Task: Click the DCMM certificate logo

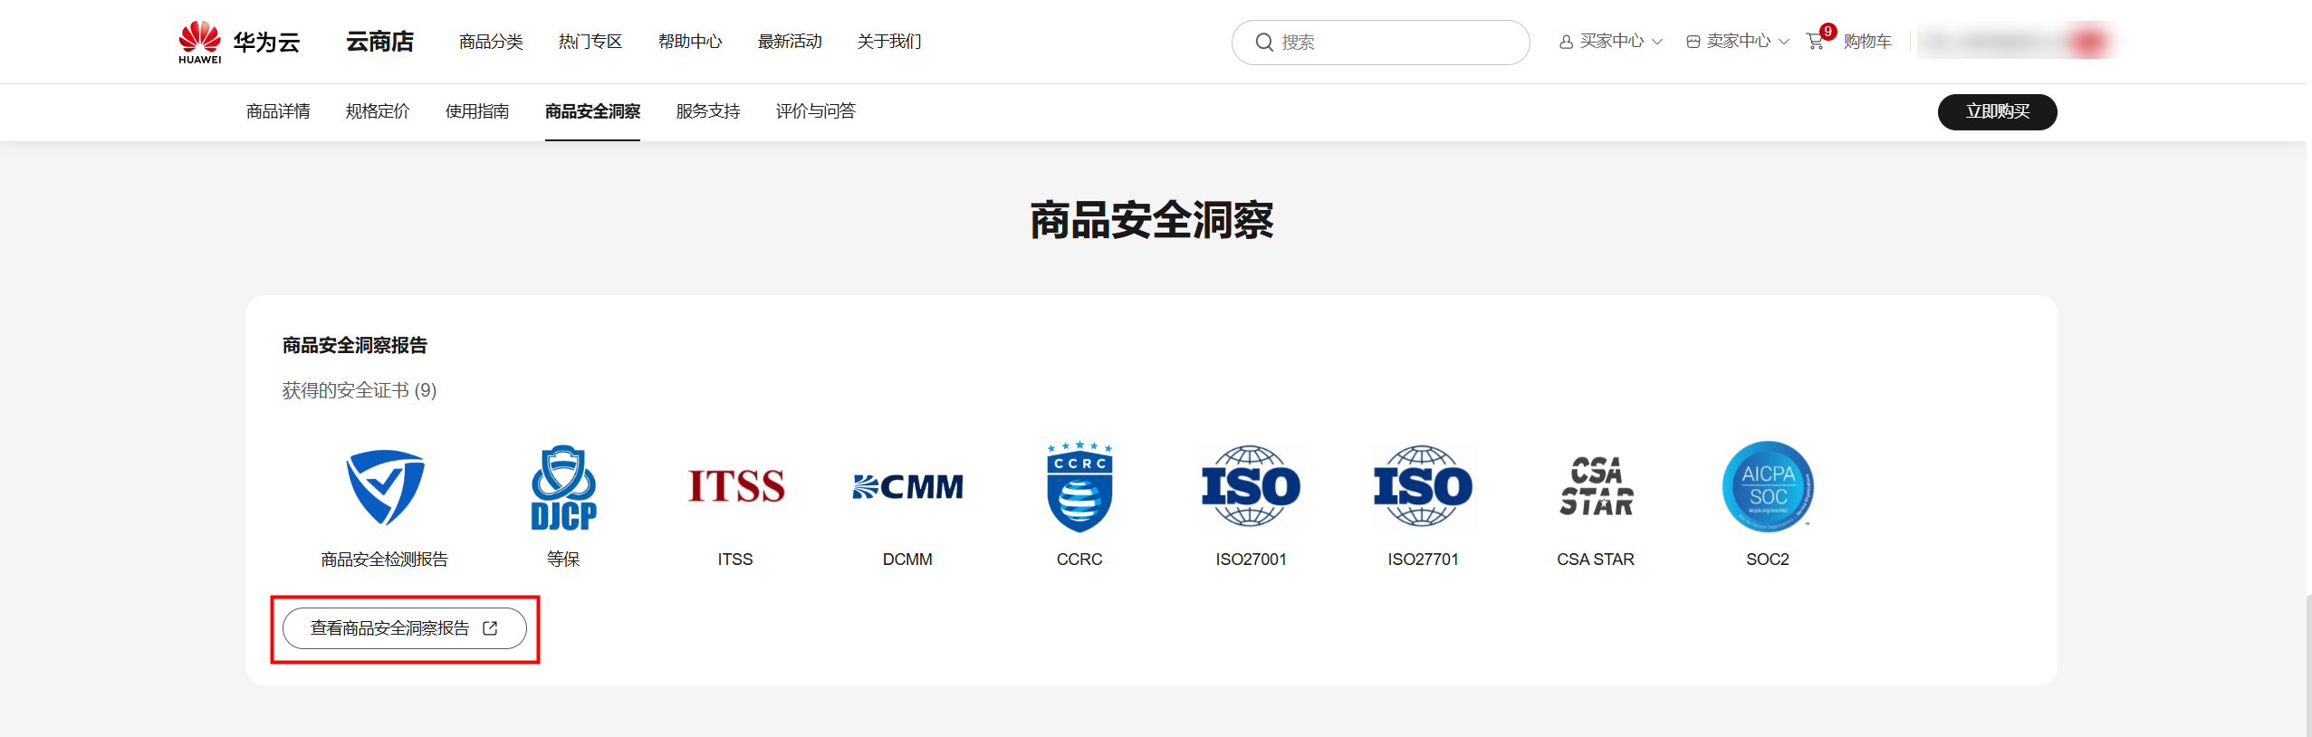Action: click(x=907, y=487)
